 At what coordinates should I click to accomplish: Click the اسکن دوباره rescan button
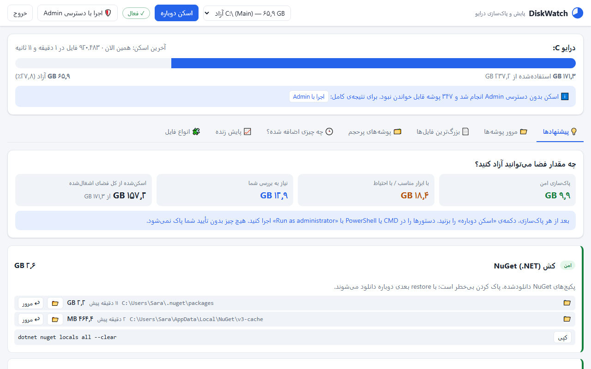[x=176, y=13]
